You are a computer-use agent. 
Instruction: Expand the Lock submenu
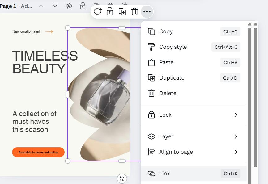pyautogui.click(x=236, y=115)
